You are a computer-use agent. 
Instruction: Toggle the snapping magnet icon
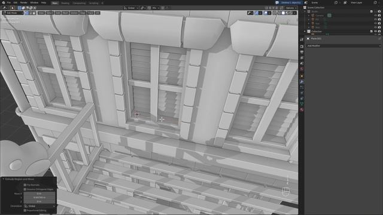pyautogui.click(x=149, y=8)
